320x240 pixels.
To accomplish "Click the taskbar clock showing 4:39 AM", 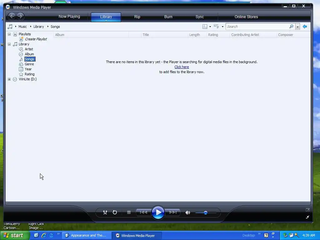I will click(x=308, y=235).
